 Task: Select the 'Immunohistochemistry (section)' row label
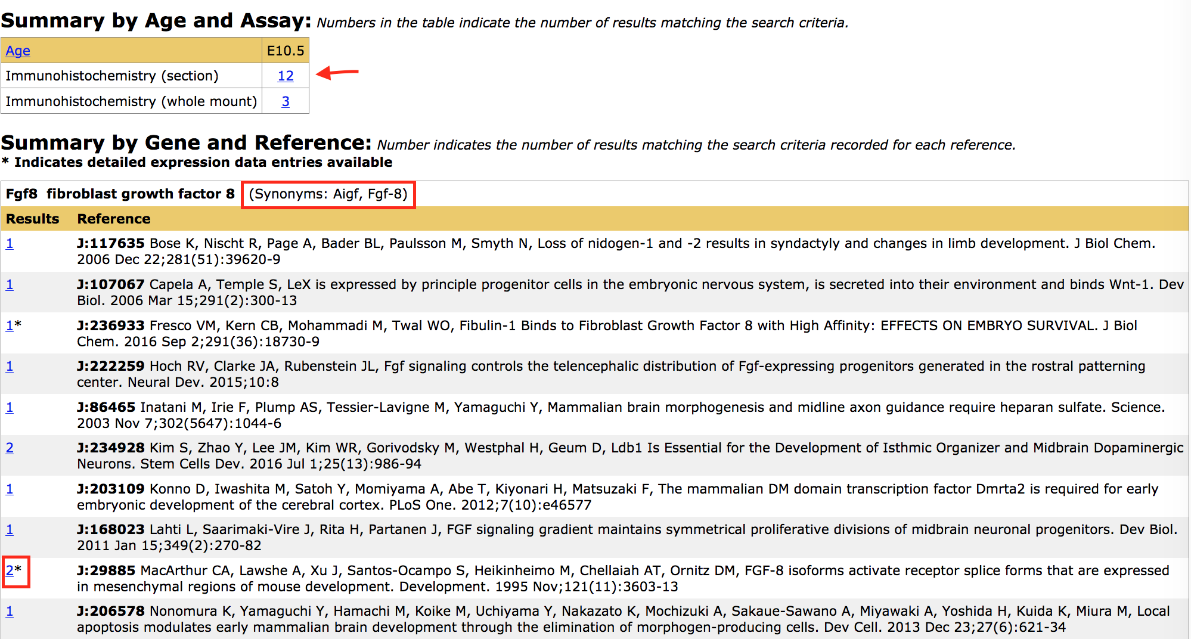tap(112, 76)
